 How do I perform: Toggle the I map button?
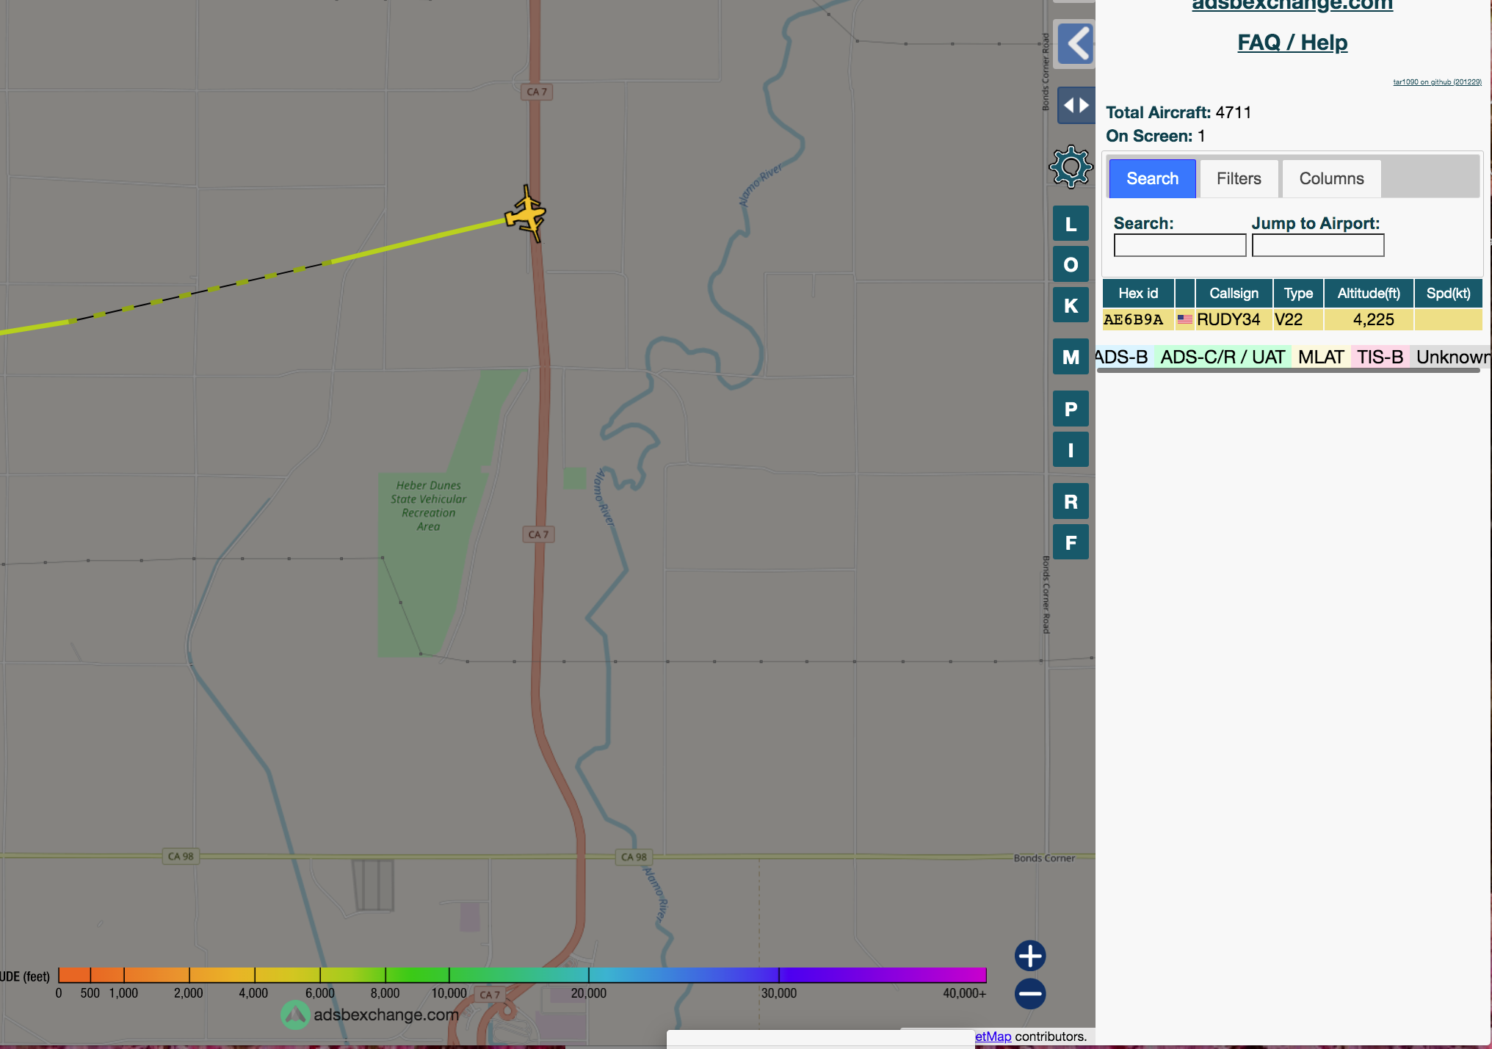click(1071, 450)
